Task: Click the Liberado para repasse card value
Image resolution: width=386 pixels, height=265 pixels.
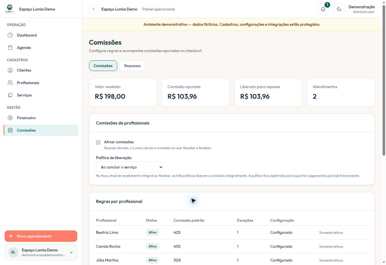Action: coord(255,96)
